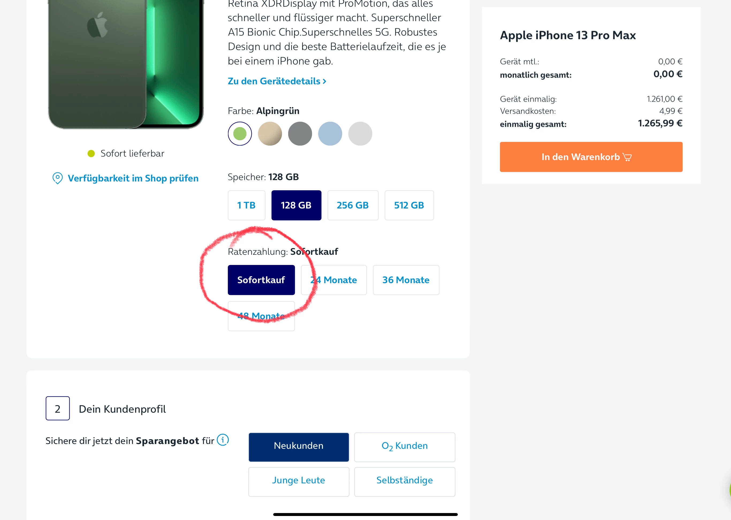Choose the silver color swatch
Image resolution: width=731 pixels, height=520 pixels.
360,134
